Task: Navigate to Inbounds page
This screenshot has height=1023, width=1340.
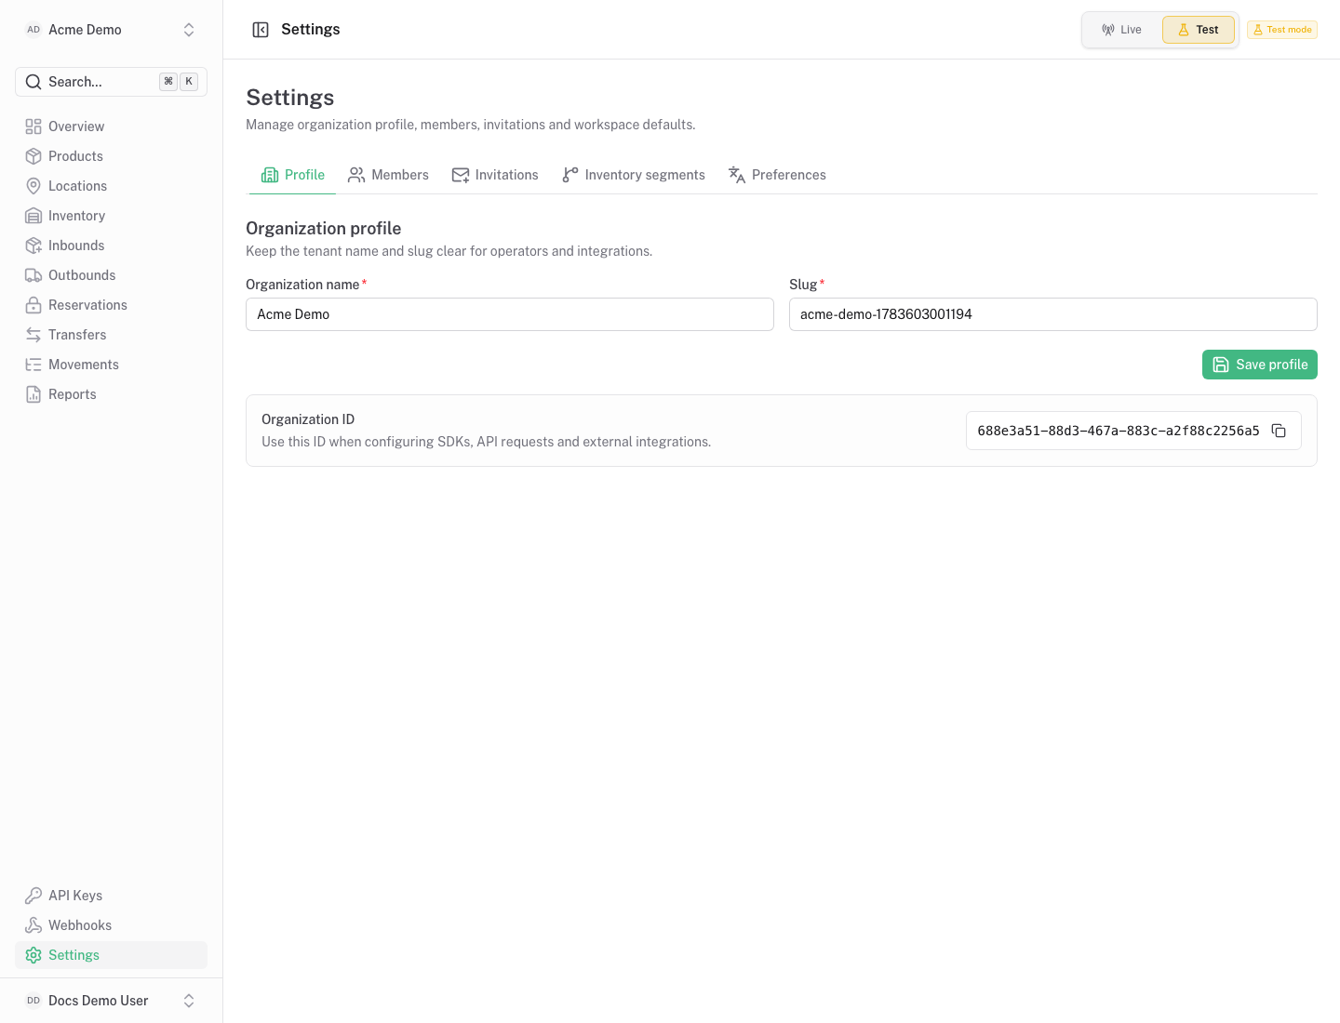Action: pyautogui.click(x=111, y=246)
